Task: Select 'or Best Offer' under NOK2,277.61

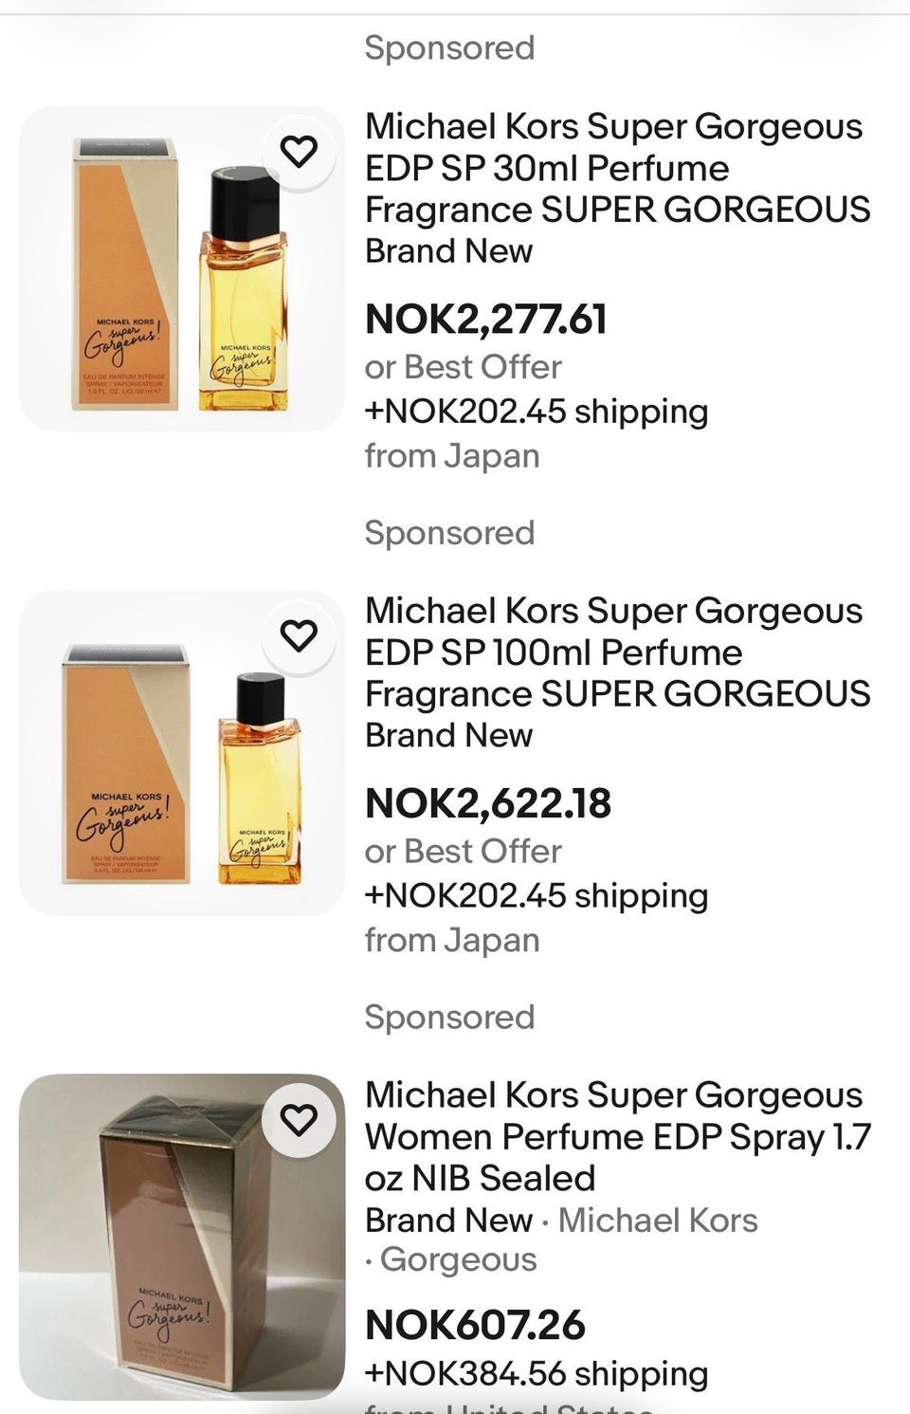Action: click(x=463, y=367)
